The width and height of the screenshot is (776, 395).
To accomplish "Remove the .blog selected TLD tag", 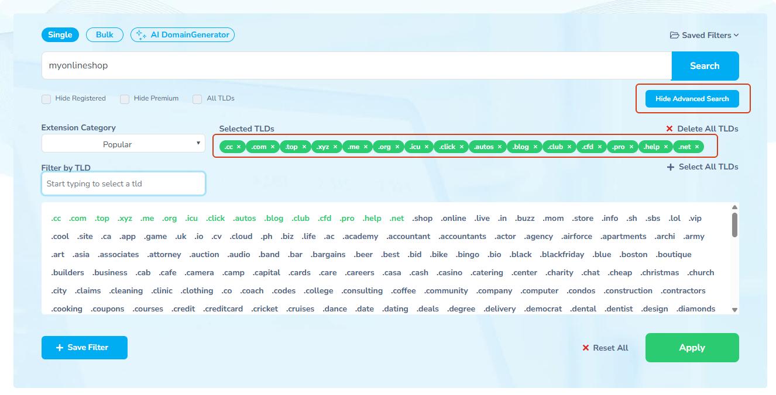I will [535, 147].
